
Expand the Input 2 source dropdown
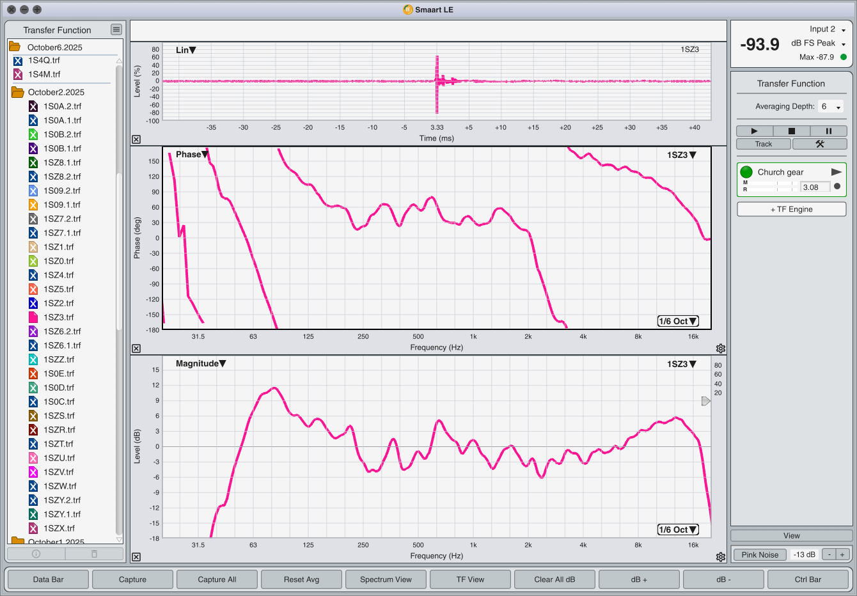coord(843,30)
